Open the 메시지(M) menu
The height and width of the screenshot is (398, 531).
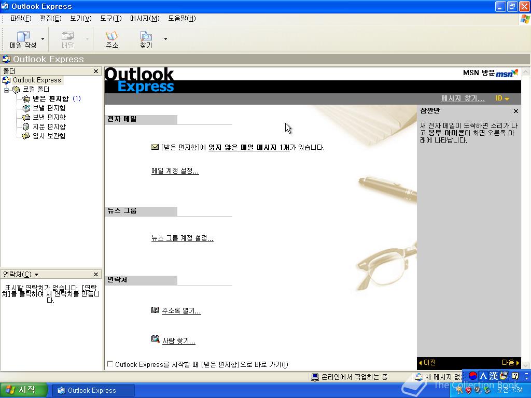145,19
